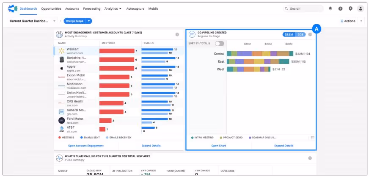Open the help question mark icon
The width and height of the screenshot is (369, 177).
click(341, 8)
